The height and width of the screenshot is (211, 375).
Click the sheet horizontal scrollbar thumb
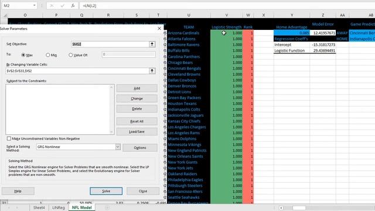coord(299,208)
